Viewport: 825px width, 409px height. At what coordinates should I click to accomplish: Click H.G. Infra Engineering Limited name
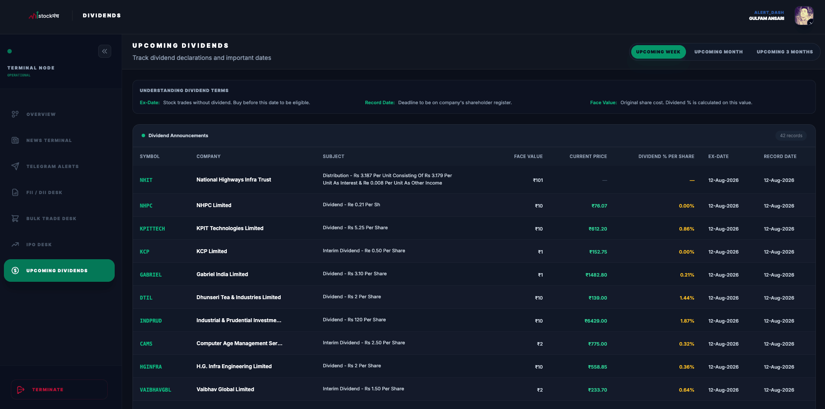tap(234, 366)
